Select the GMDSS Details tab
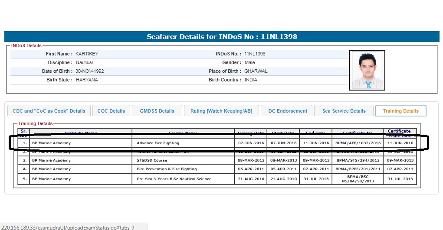The height and width of the screenshot is (230, 443). click(157, 111)
